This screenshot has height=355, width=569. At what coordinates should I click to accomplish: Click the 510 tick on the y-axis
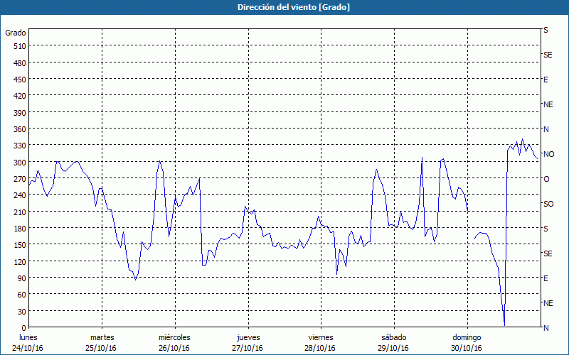tap(19, 46)
